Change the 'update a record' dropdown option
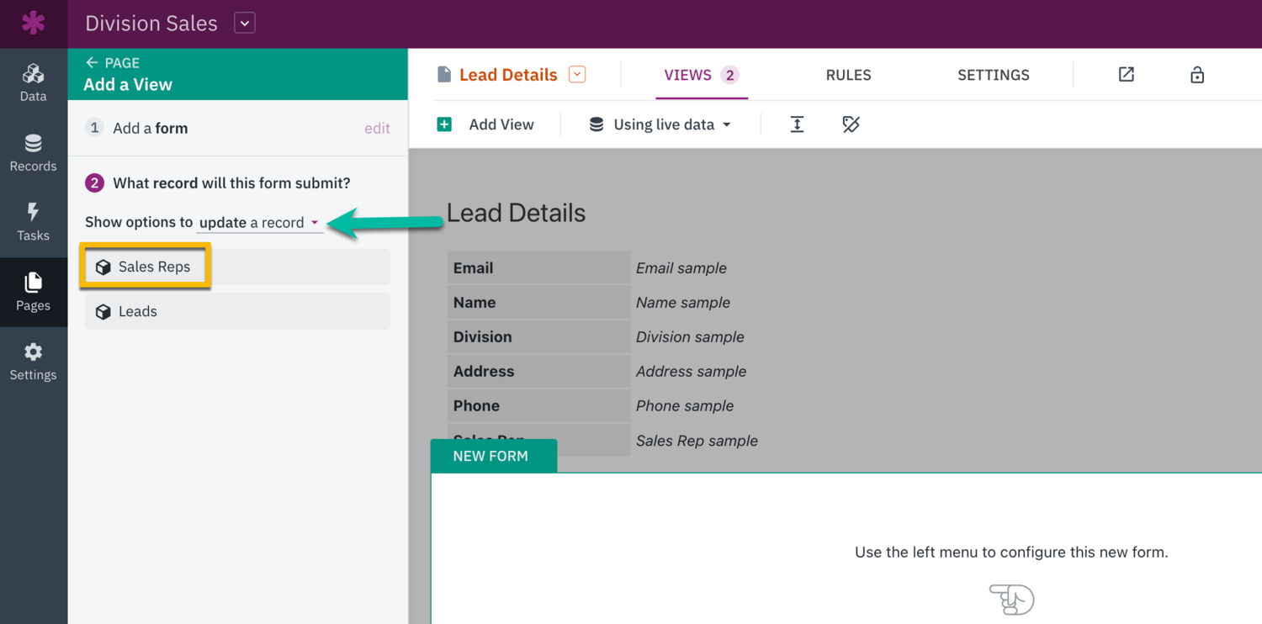 (259, 223)
